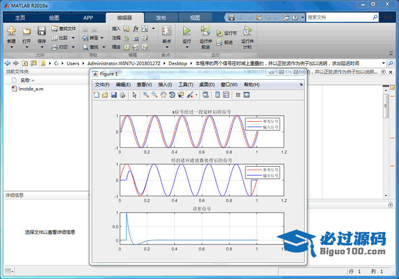The image size is (399, 279).
Task: Select the lmstde_a.m file in current folder
Action: (27, 89)
